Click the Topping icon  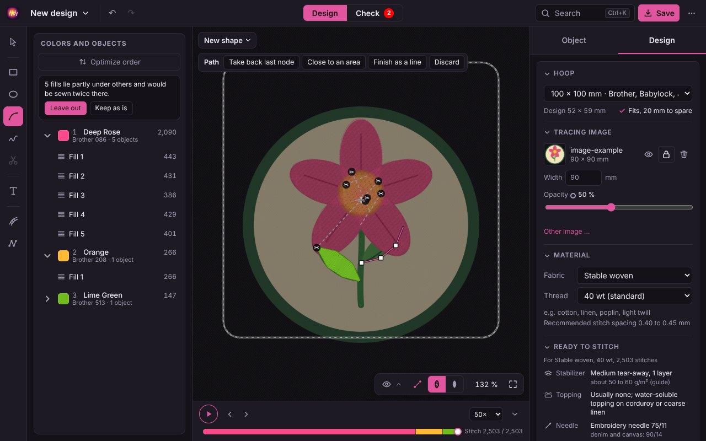point(548,395)
